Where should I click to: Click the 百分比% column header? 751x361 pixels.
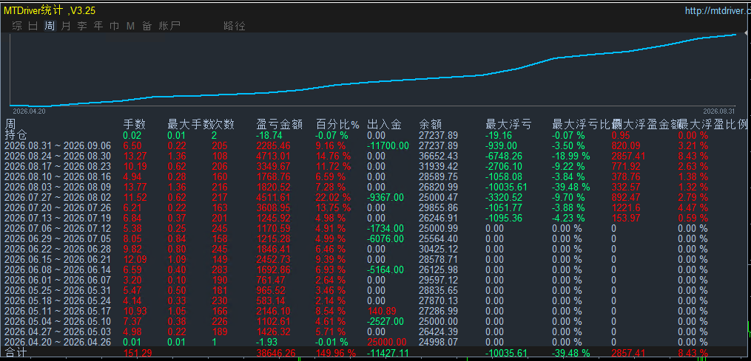click(x=337, y=125)
